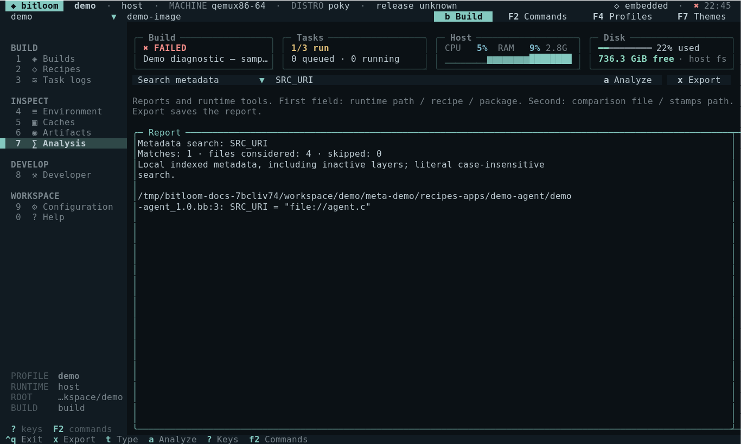
Task: Click the Analysis sigma icon
Action: click(35, 144)
